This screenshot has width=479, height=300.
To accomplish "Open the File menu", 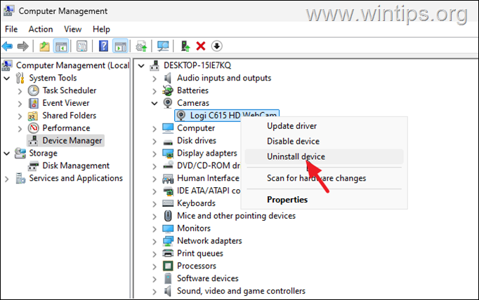I will point(11,29).
